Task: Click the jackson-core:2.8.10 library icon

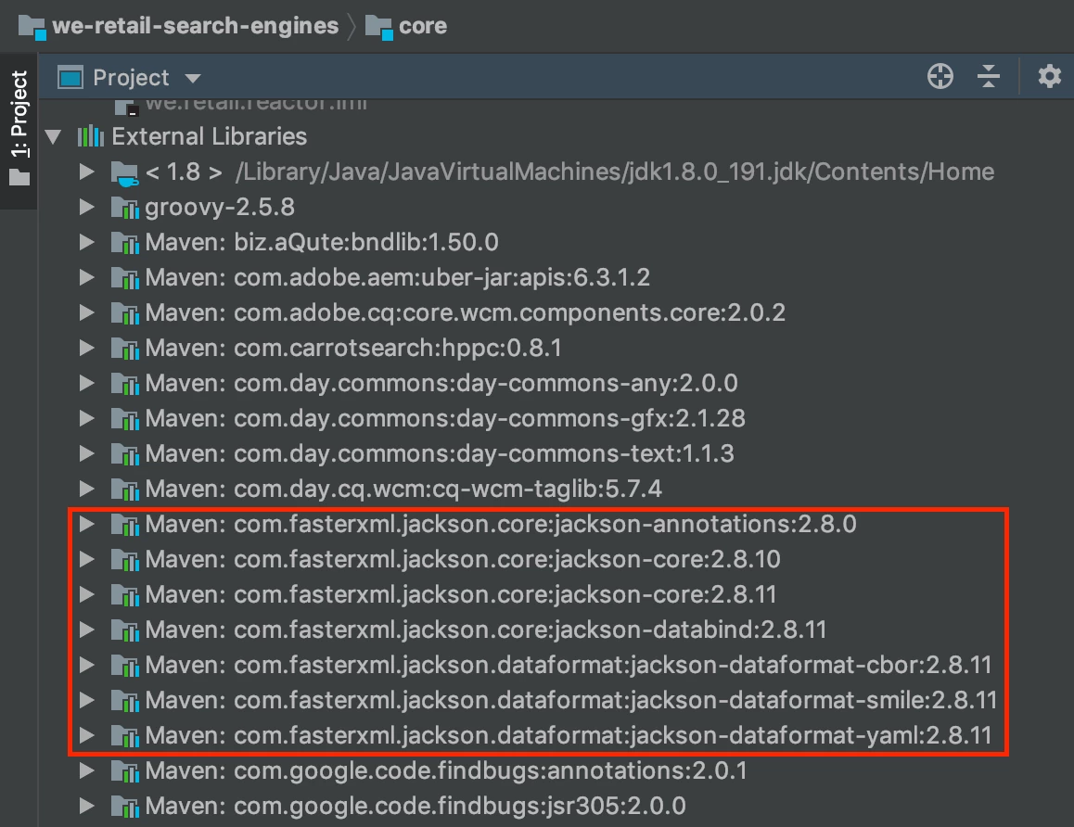Action: (x=124, y=560)
